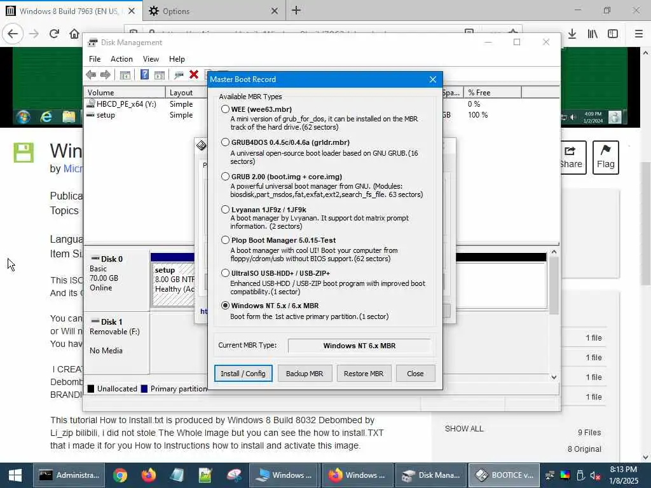
Task: Click the green floppy software icon on page
Action: [x=24, y=152]
